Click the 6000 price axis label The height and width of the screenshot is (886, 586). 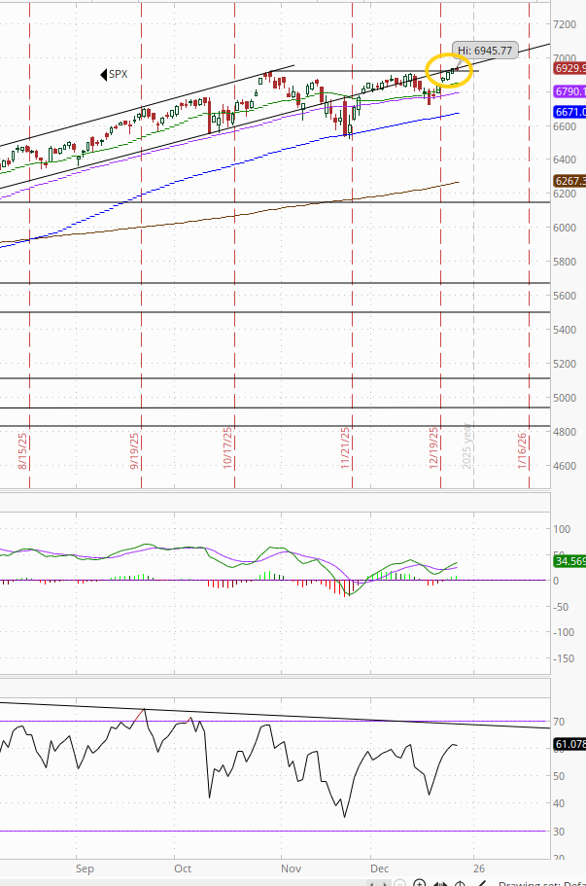(x=565, y=228)
